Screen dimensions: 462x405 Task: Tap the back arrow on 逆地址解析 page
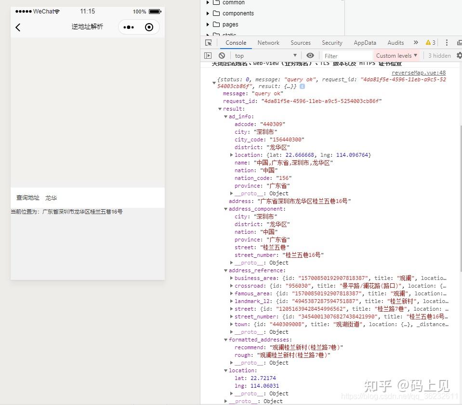tap(18, 27)
